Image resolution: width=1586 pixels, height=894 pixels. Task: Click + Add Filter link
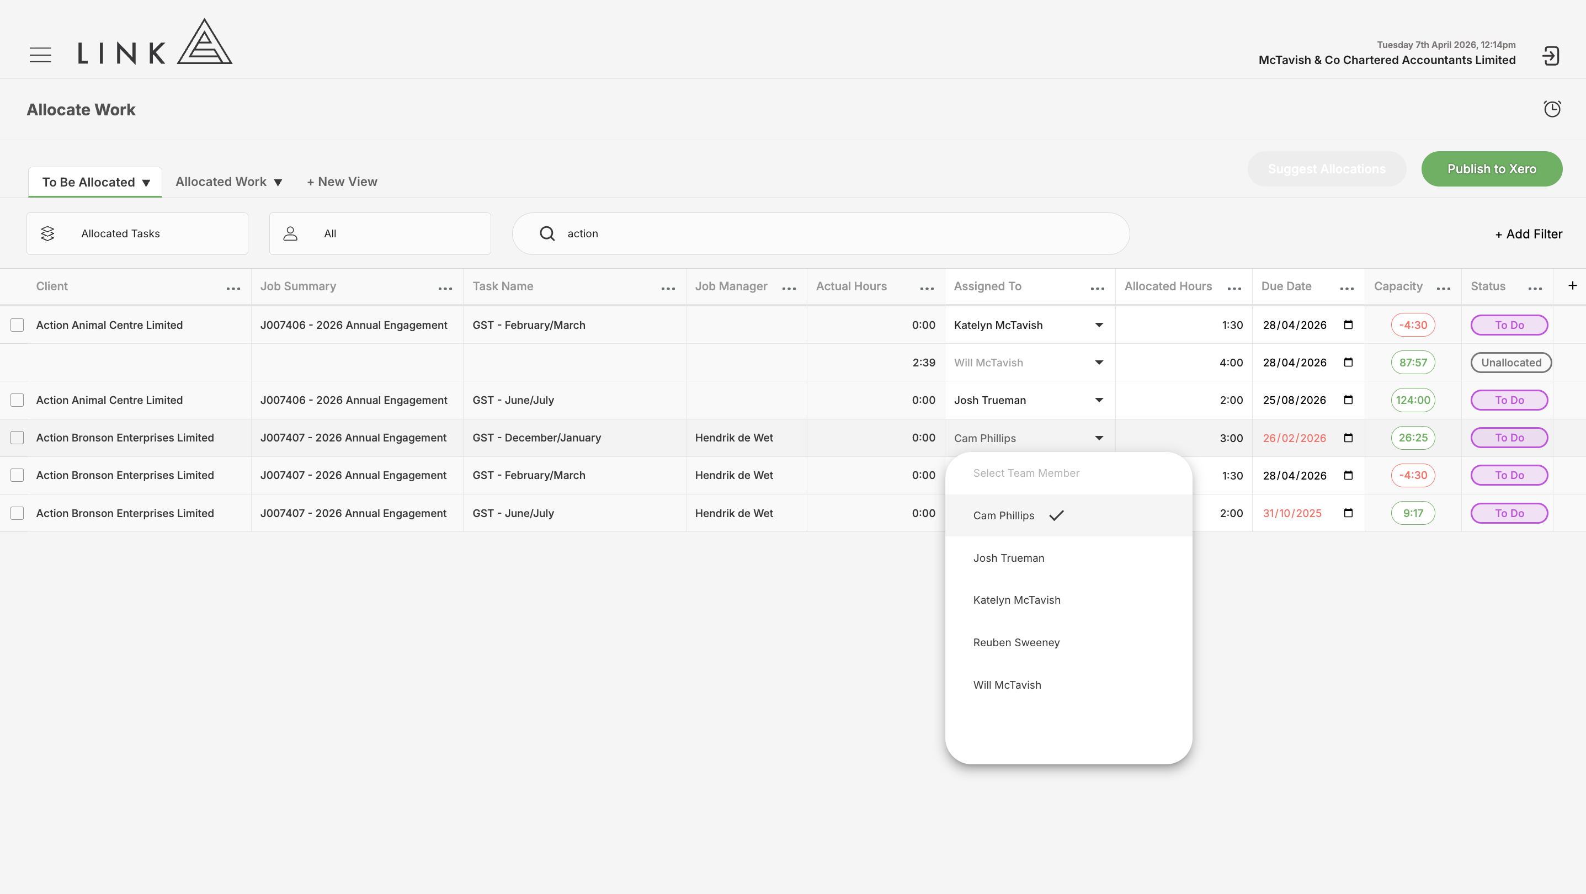[1528, 234]
